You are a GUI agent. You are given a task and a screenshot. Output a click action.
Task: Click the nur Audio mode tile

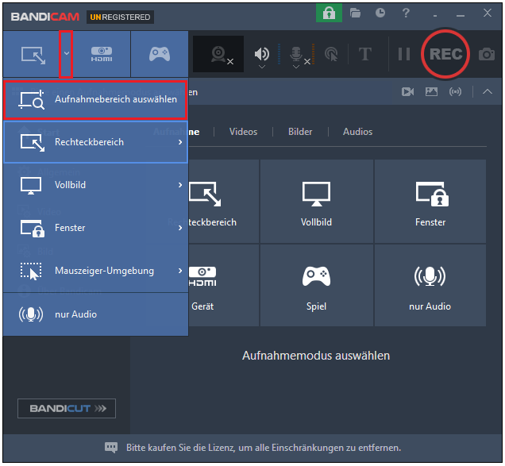[430, 285]
